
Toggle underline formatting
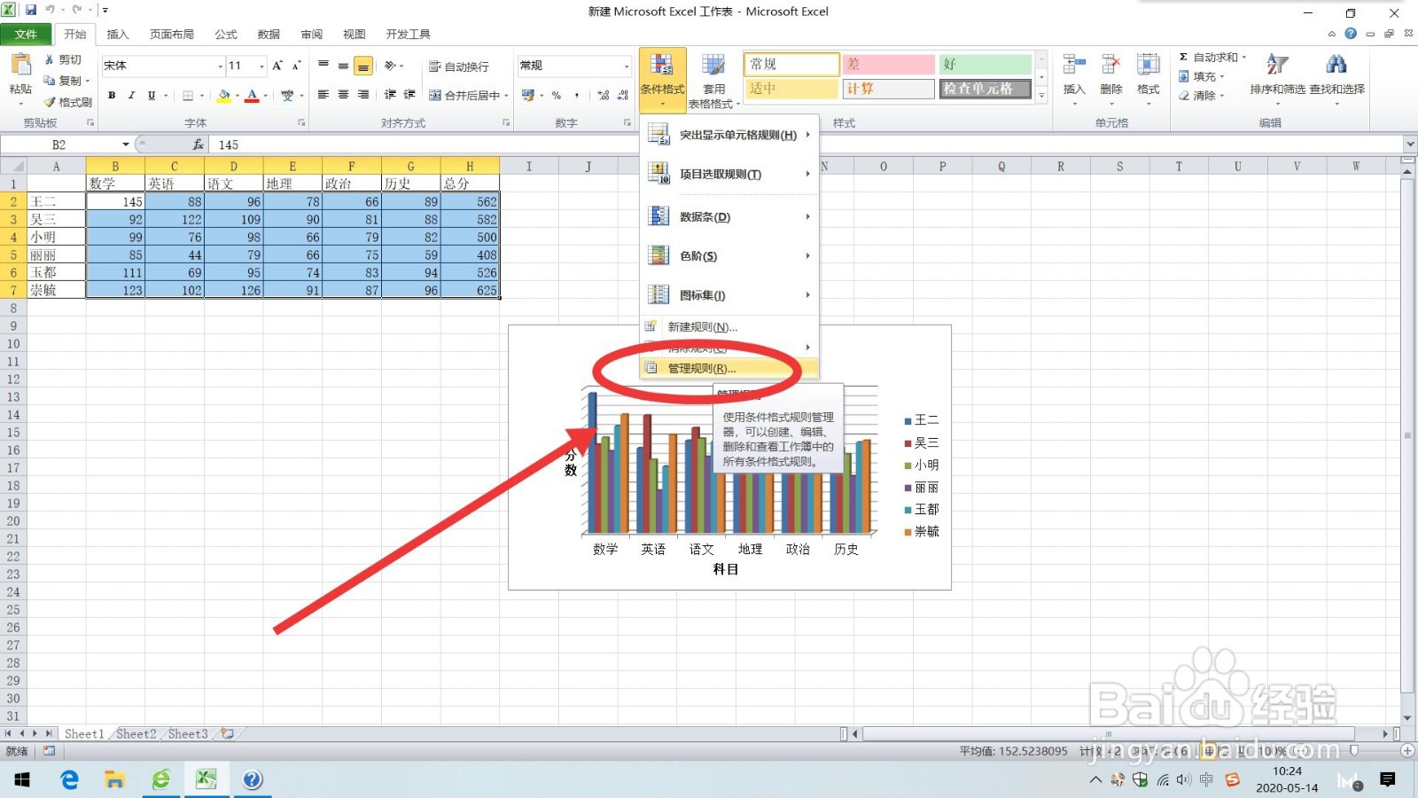point(152,95)
